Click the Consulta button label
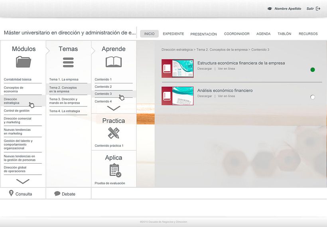327x227 pixels. [24, 194]
